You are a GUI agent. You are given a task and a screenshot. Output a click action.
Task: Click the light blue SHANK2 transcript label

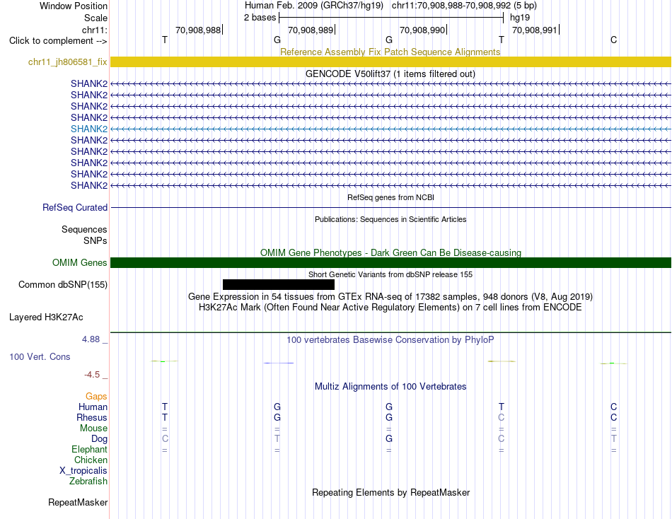pos(88,129)
